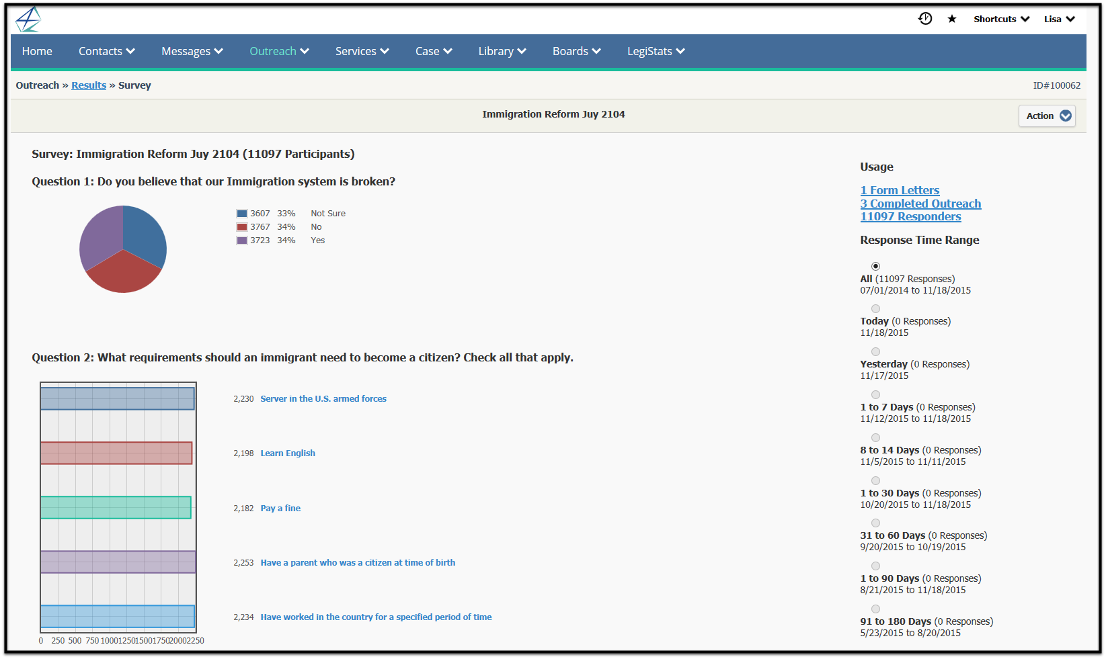1106x659 pixels.
Task: Select the Today radio button
Action: coord(875,309)
